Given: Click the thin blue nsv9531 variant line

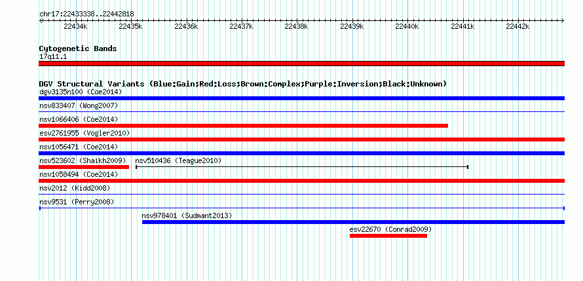Looking at the screenshot, I should click(x=301, y=208).
